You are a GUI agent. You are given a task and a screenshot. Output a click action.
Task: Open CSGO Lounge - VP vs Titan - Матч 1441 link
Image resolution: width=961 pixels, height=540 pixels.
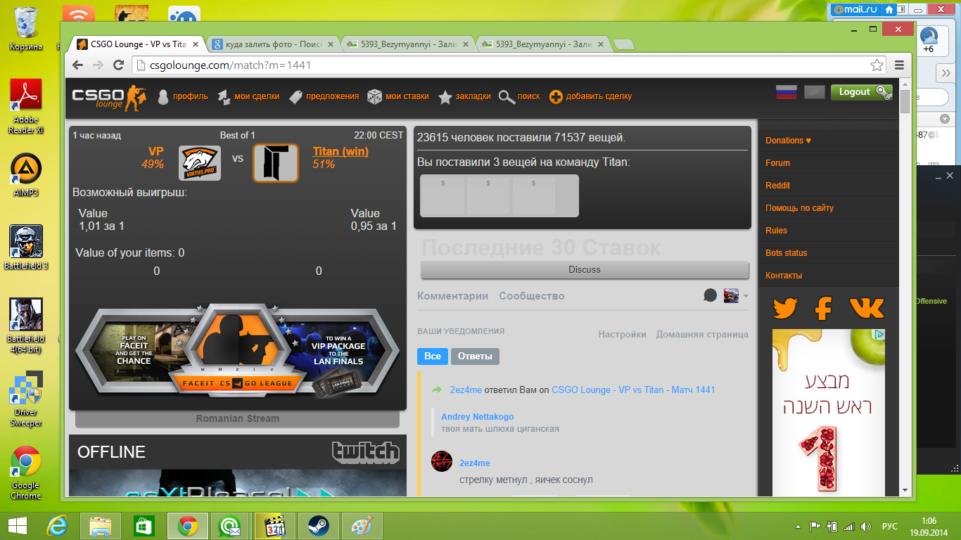633,390
